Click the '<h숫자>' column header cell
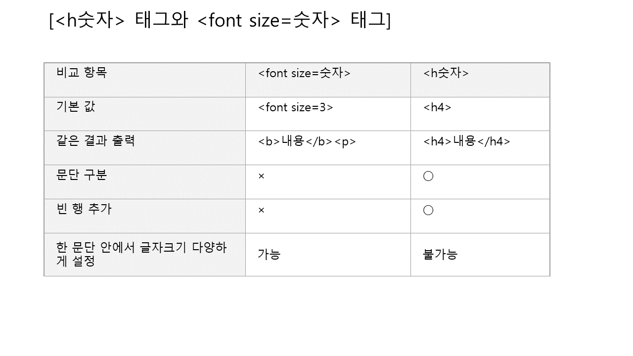This screenshot has width=633, height=356. [x=446, y=73]
